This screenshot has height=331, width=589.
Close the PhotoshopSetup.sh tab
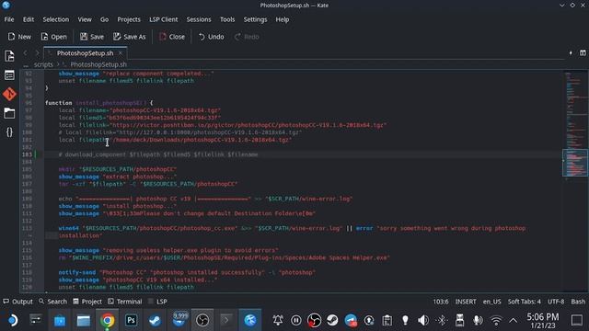tap(121, 53)
